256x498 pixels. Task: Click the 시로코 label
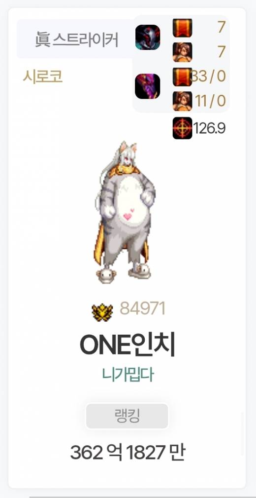(42, 77)
